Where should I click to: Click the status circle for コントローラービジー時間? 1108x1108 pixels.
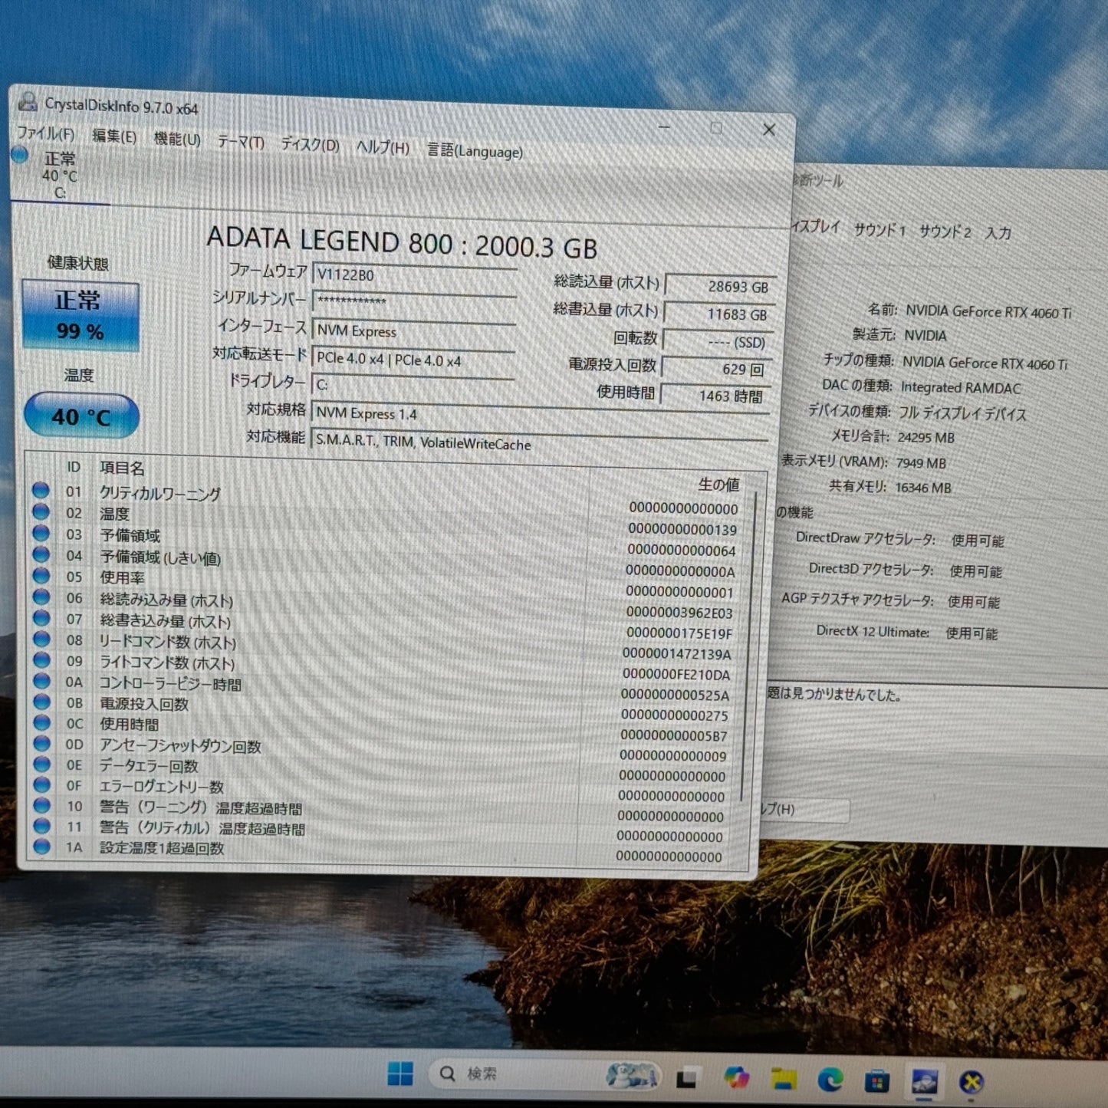41,681
